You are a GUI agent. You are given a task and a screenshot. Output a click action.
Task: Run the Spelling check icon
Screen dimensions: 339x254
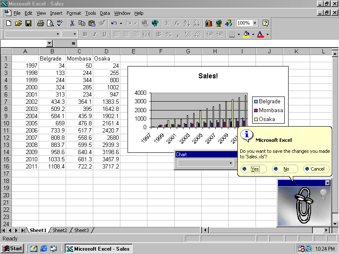pyautogui.click(x=60, y=23)
